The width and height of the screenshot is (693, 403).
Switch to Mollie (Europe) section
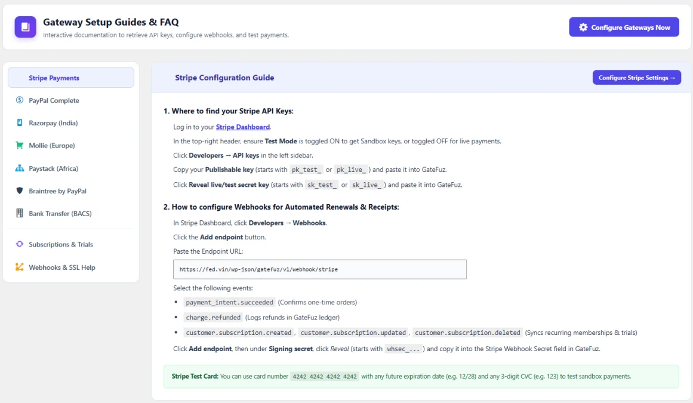click(70, 146)
